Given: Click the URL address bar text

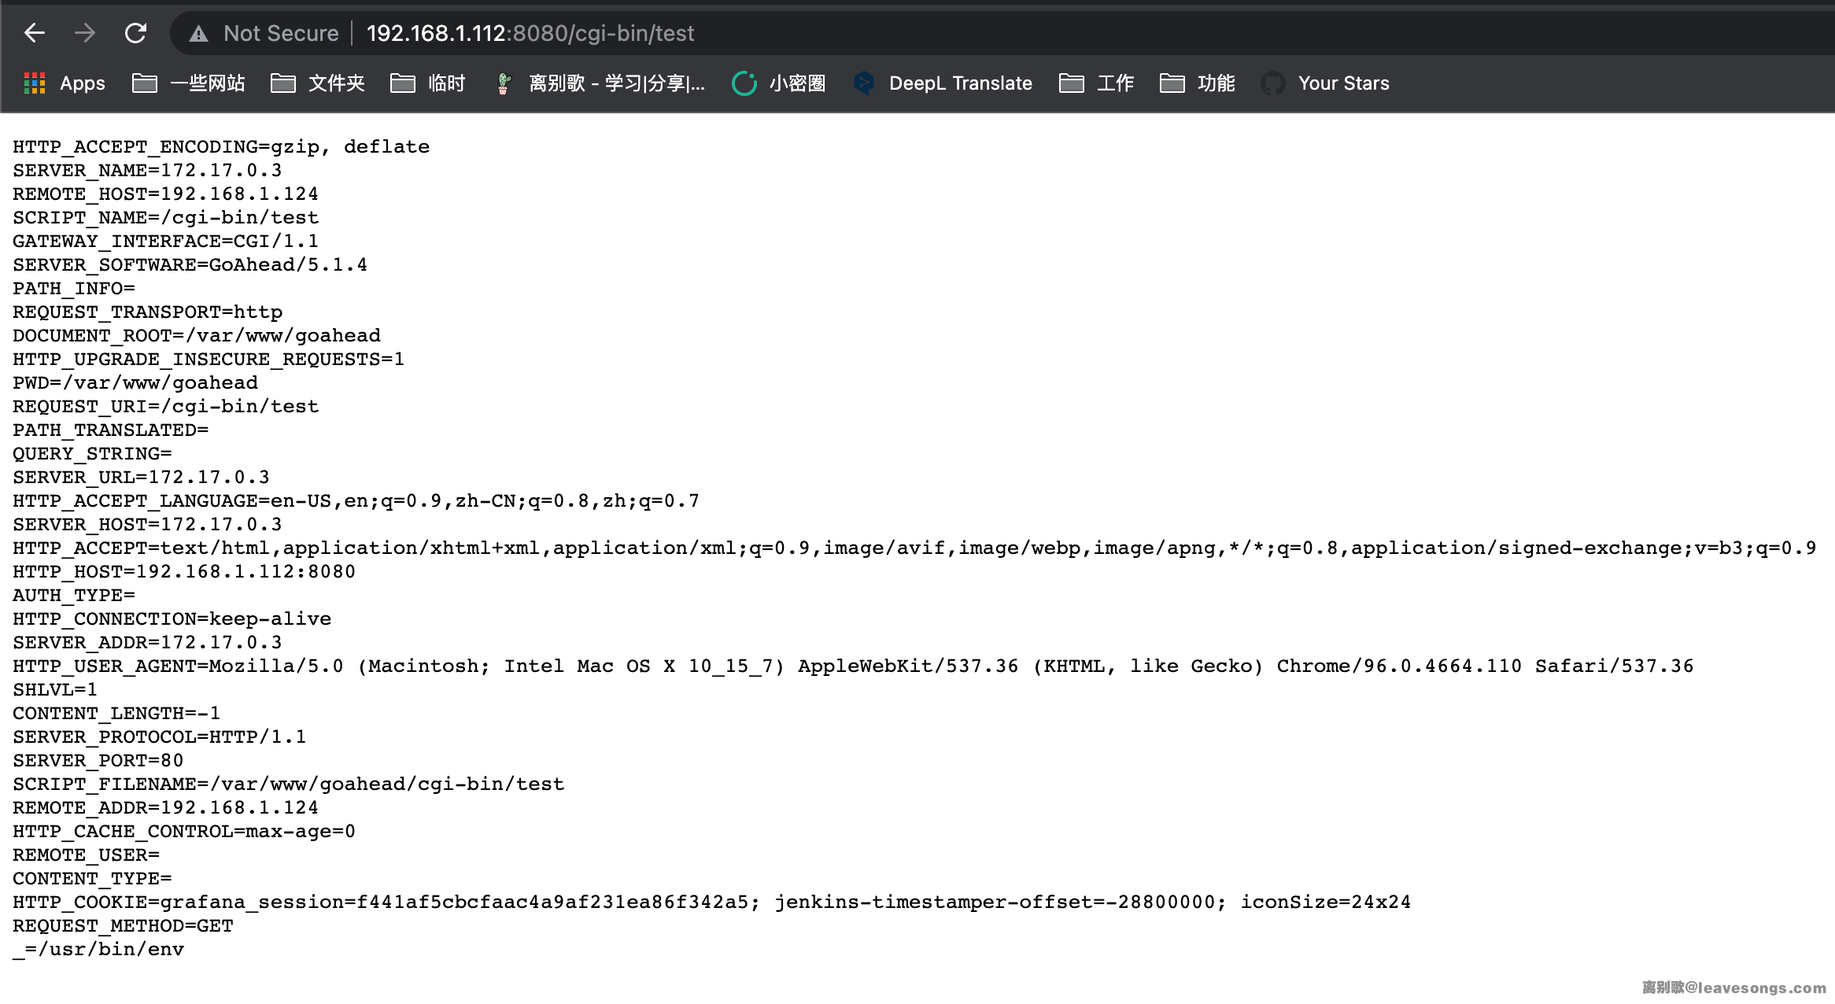Looking at the screenshot, I should coord(530,33).
